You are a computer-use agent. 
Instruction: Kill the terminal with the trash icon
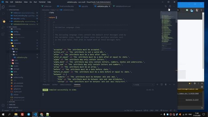[166, 84]
